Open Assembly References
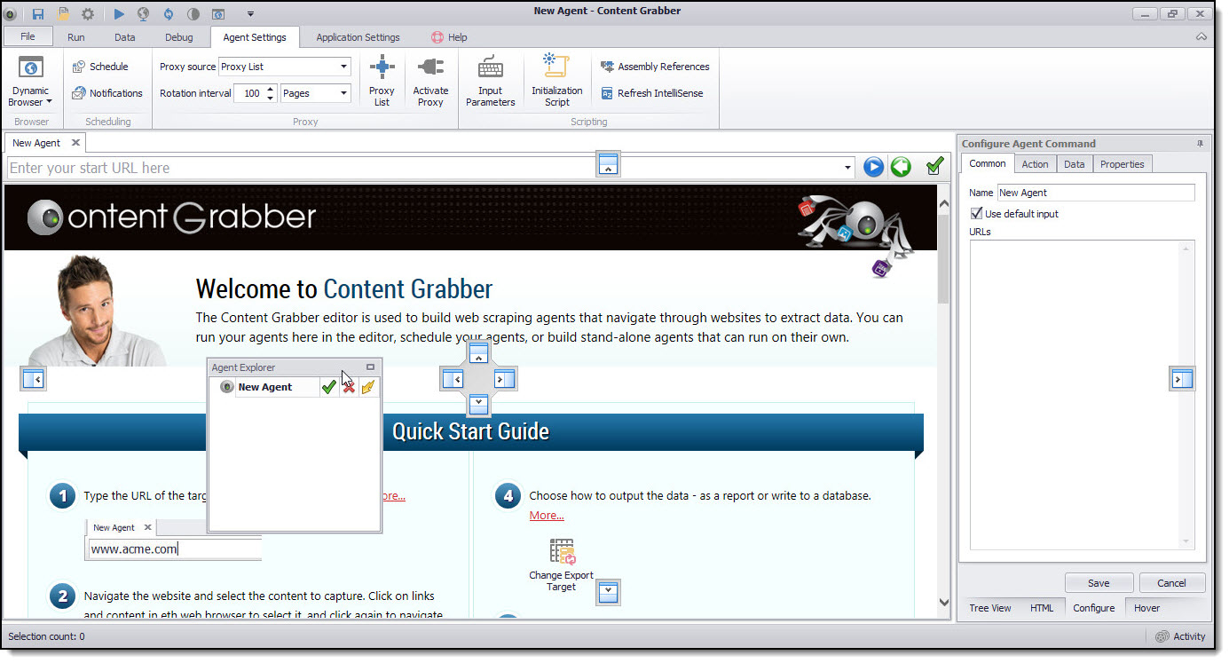 655,67
